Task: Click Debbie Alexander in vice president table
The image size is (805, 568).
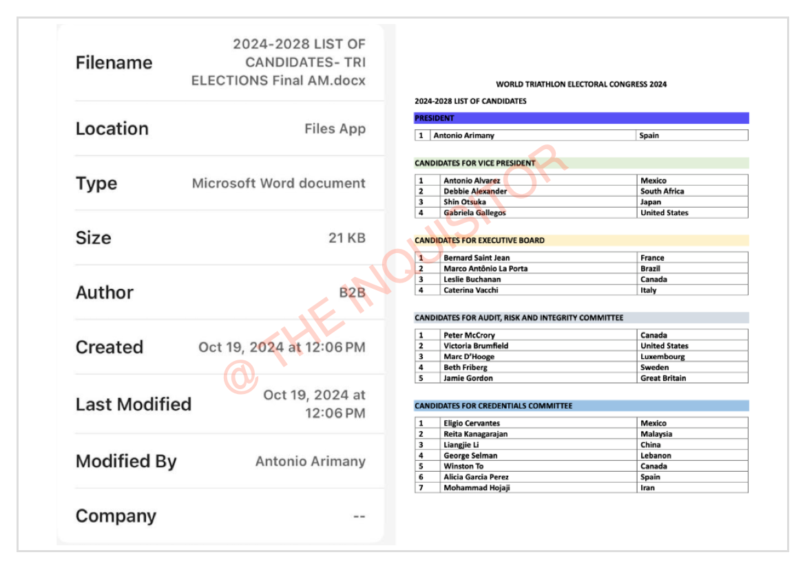Action: pyautogui.click(x=475, y=191)
